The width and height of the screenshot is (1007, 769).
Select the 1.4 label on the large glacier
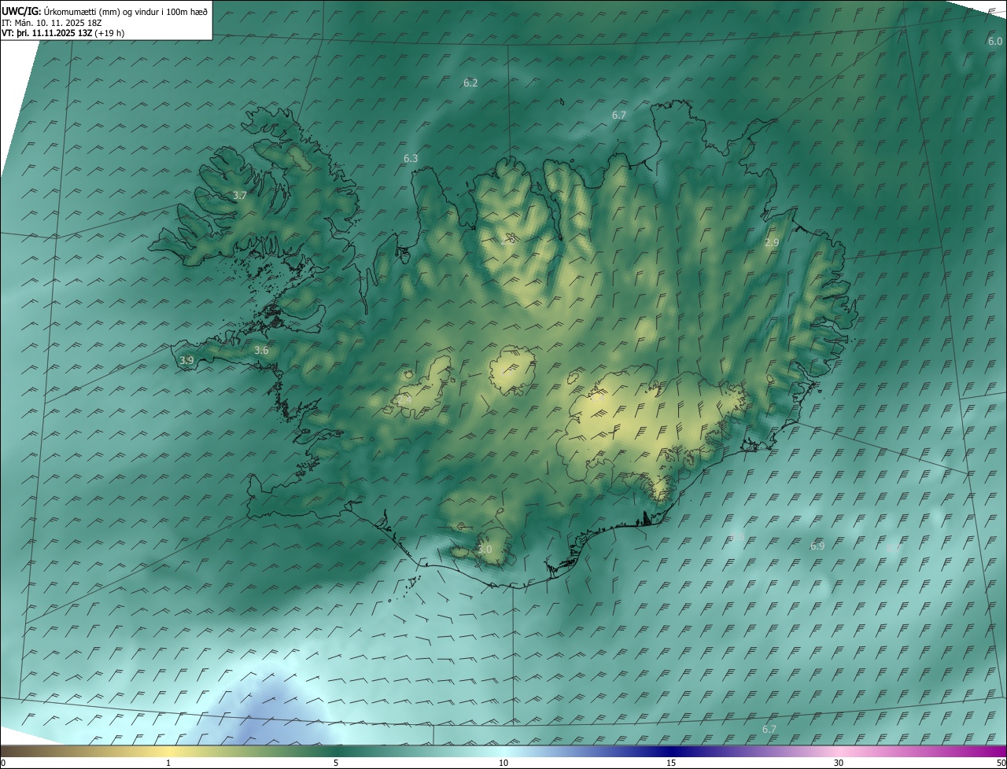point(598,398)
